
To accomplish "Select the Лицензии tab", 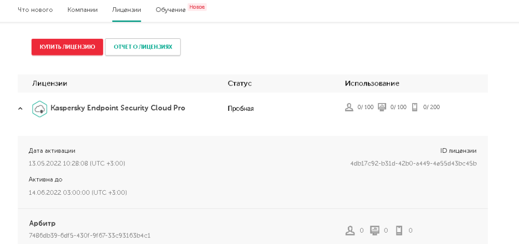I will (x=126, y=10).
